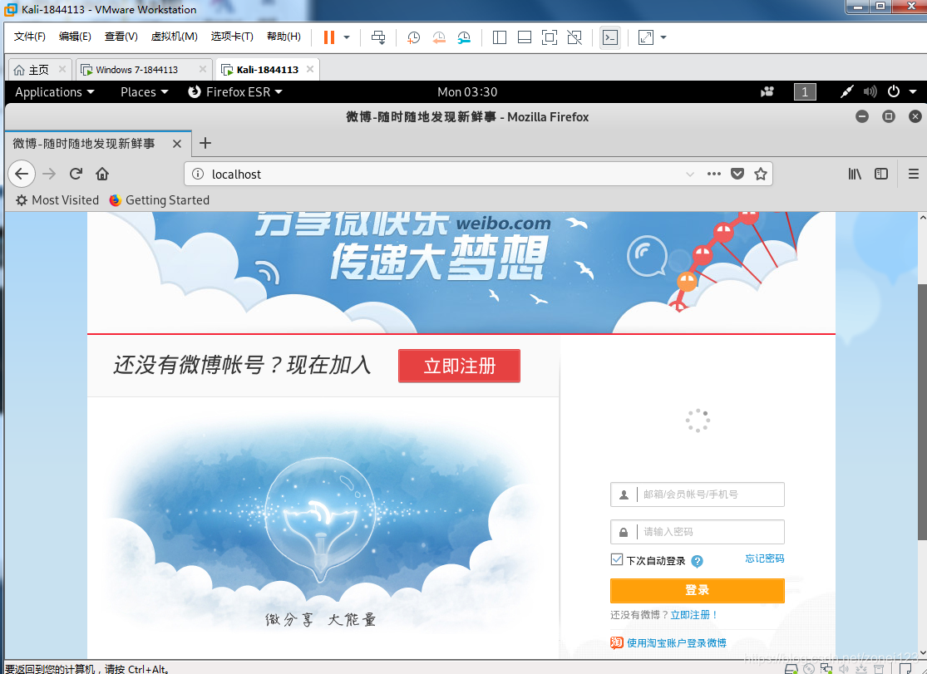Screen dimensions: 927x674
Task: Click the Mon 03:30 clock in the top bar
Action: [467, 92]
